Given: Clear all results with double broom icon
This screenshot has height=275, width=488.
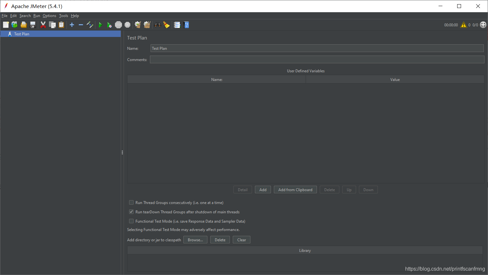Looking at the screenshot, I should coord(147,25).
